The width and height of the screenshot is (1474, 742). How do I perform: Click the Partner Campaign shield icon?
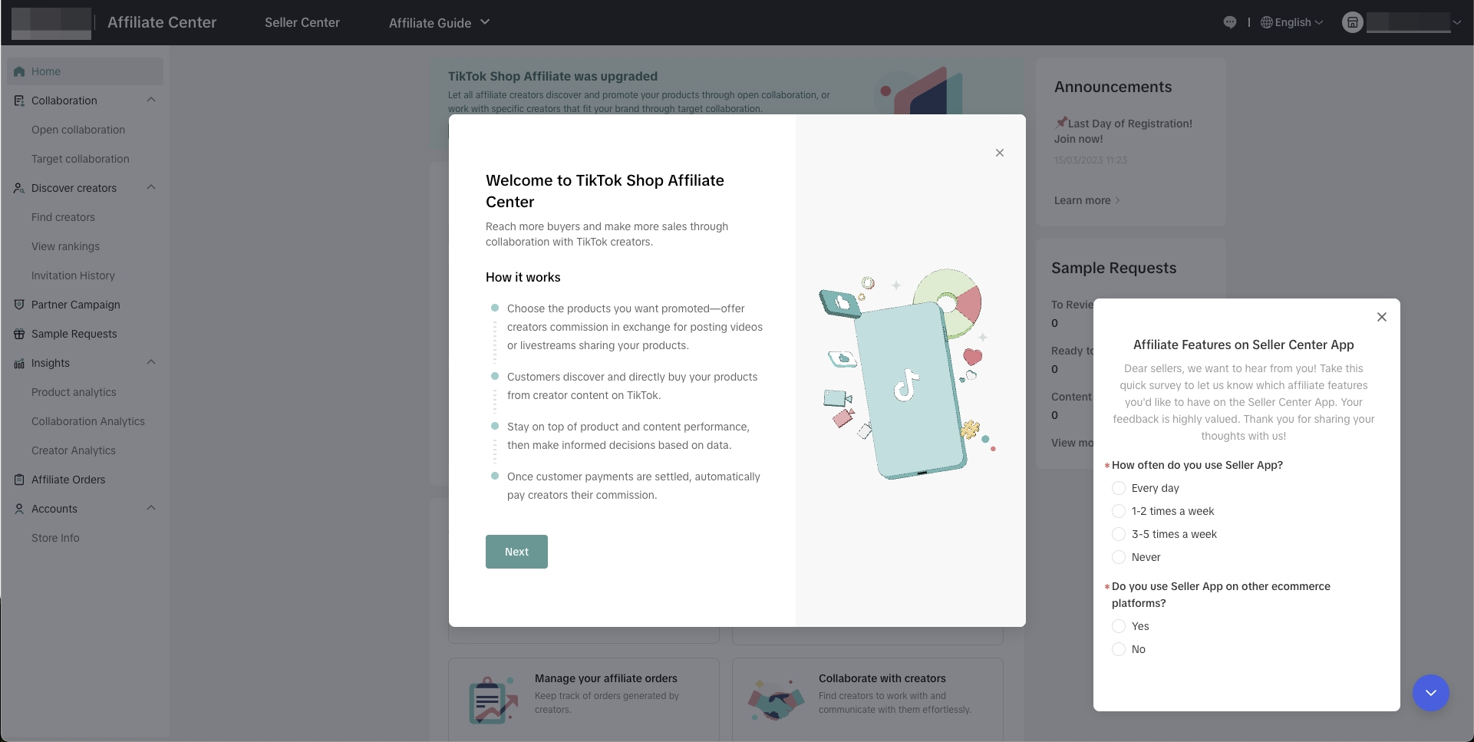19,305
